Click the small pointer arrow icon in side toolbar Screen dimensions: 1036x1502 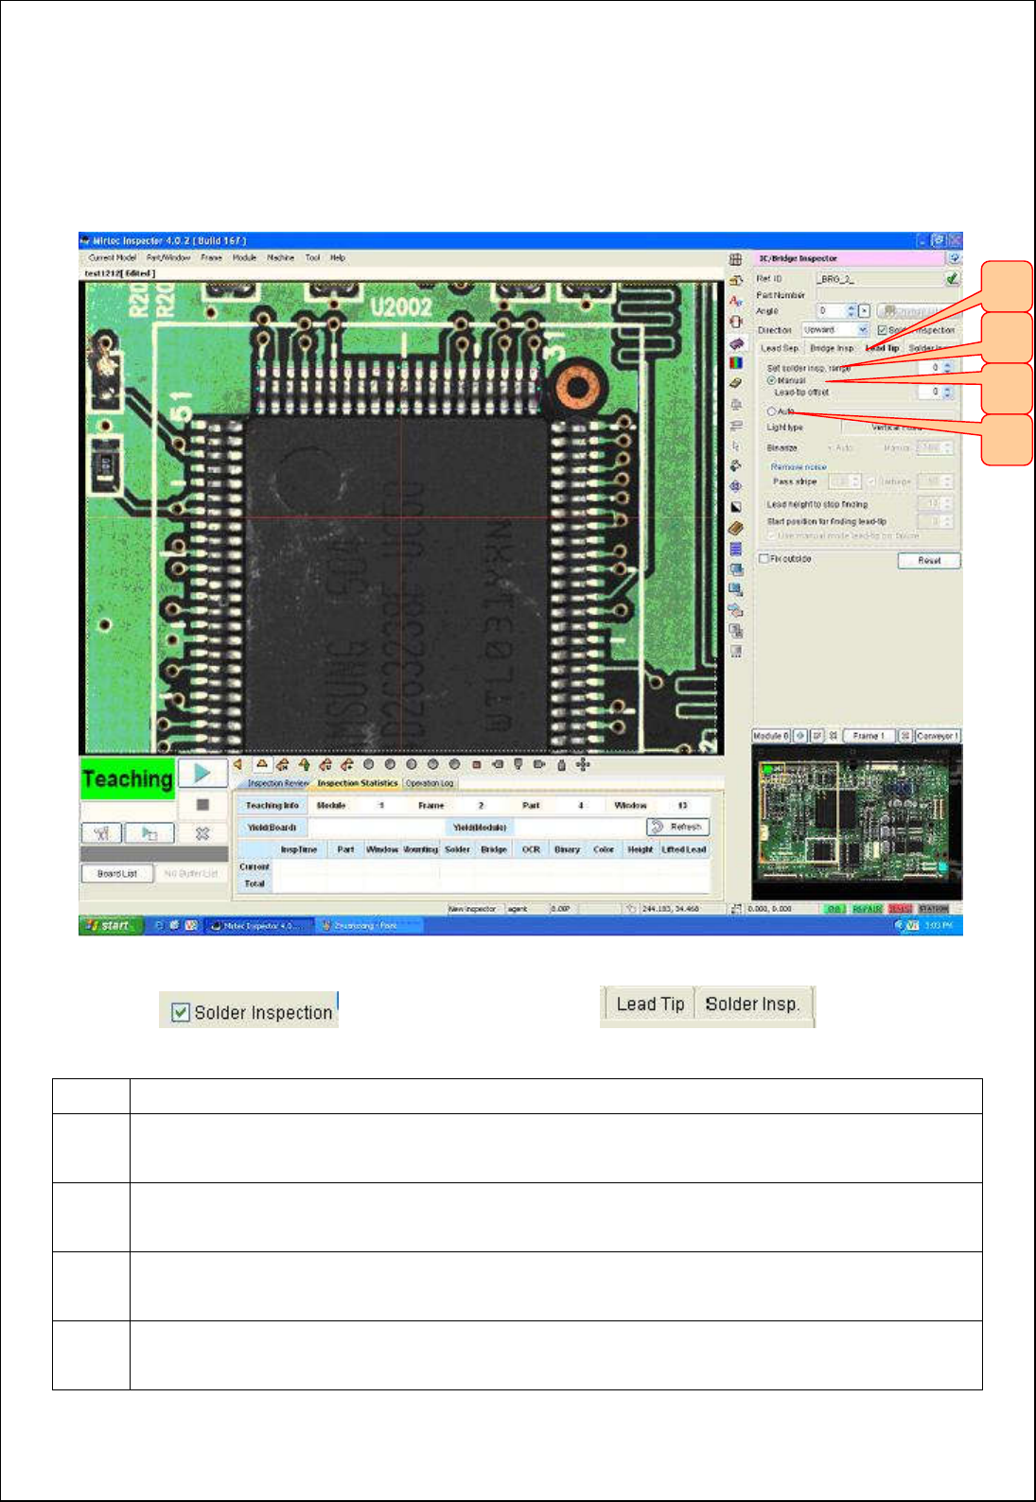[x=735, y=445]
